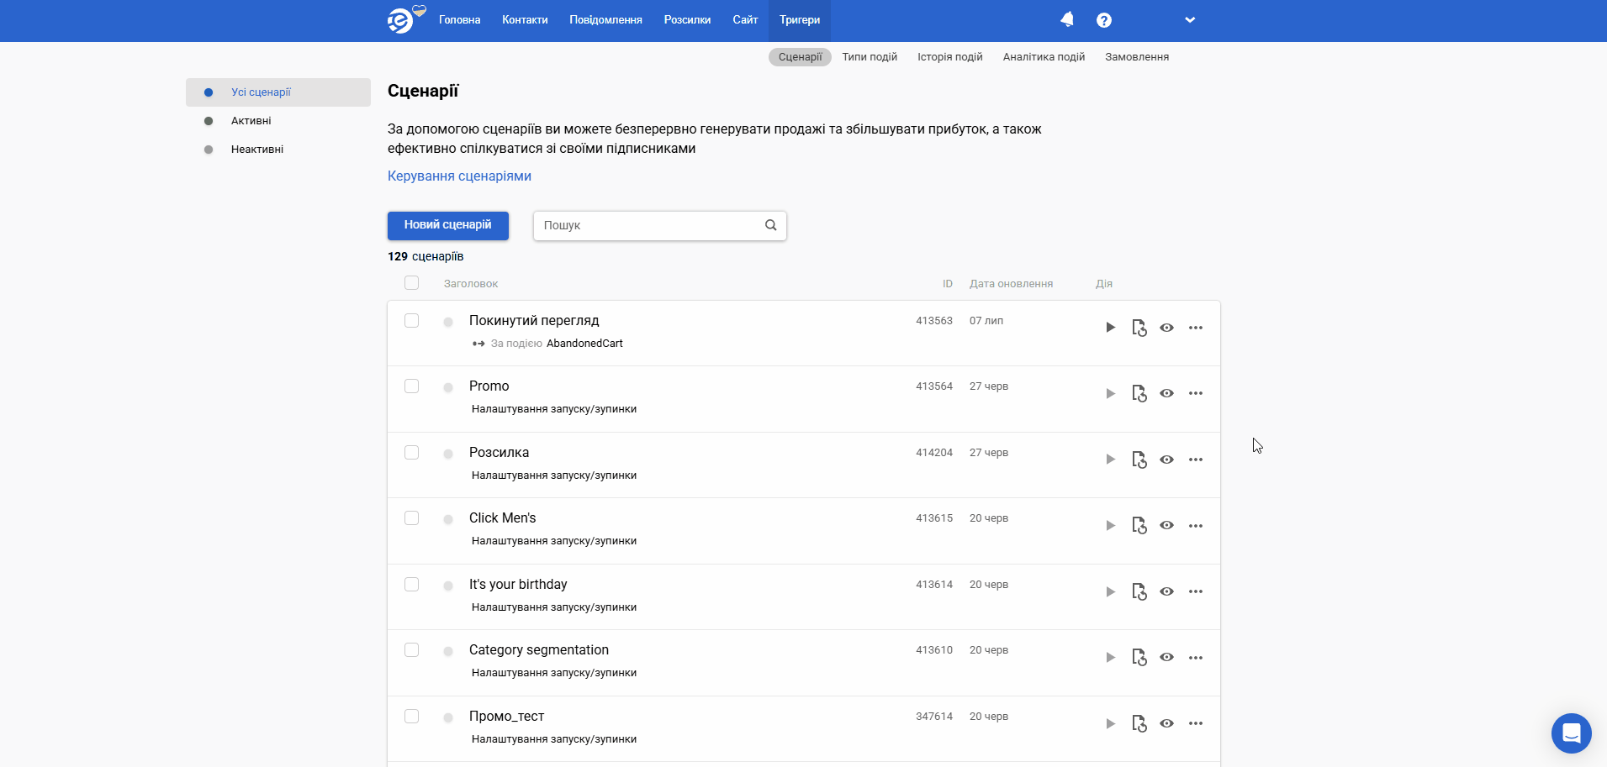
Task: Check the Promo row checkbox
Action: click(x=411, y=386)
